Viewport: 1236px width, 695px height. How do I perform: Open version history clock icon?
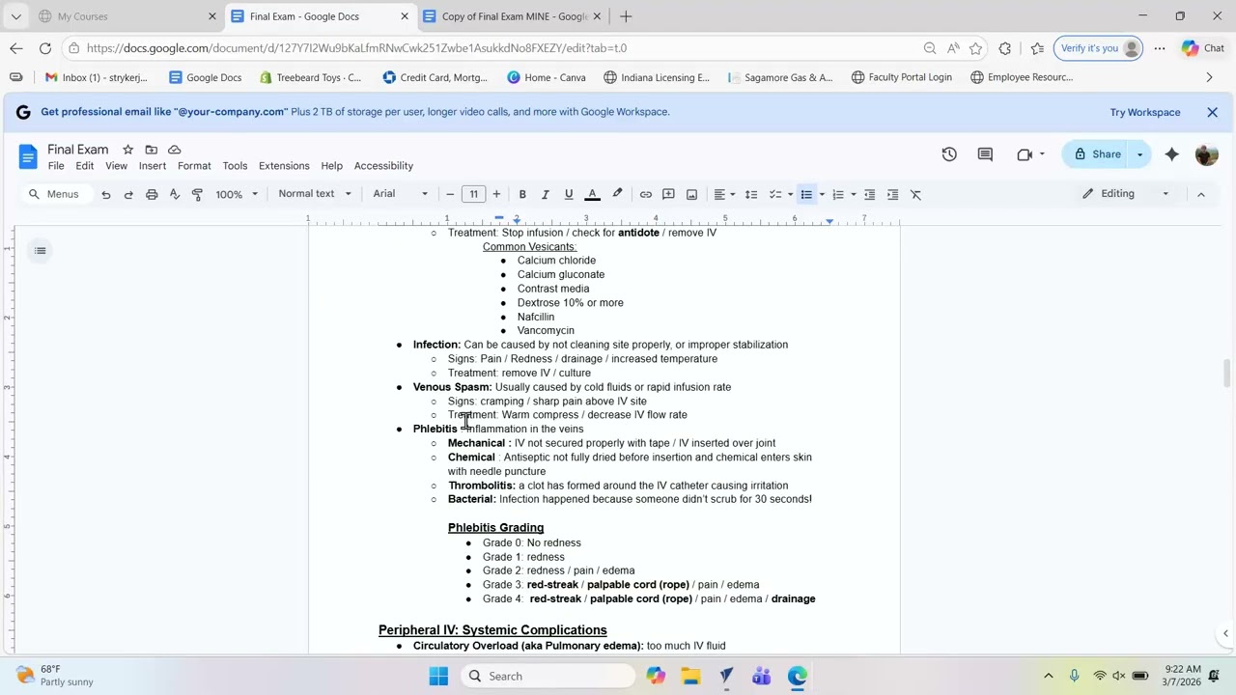point(949,154)
